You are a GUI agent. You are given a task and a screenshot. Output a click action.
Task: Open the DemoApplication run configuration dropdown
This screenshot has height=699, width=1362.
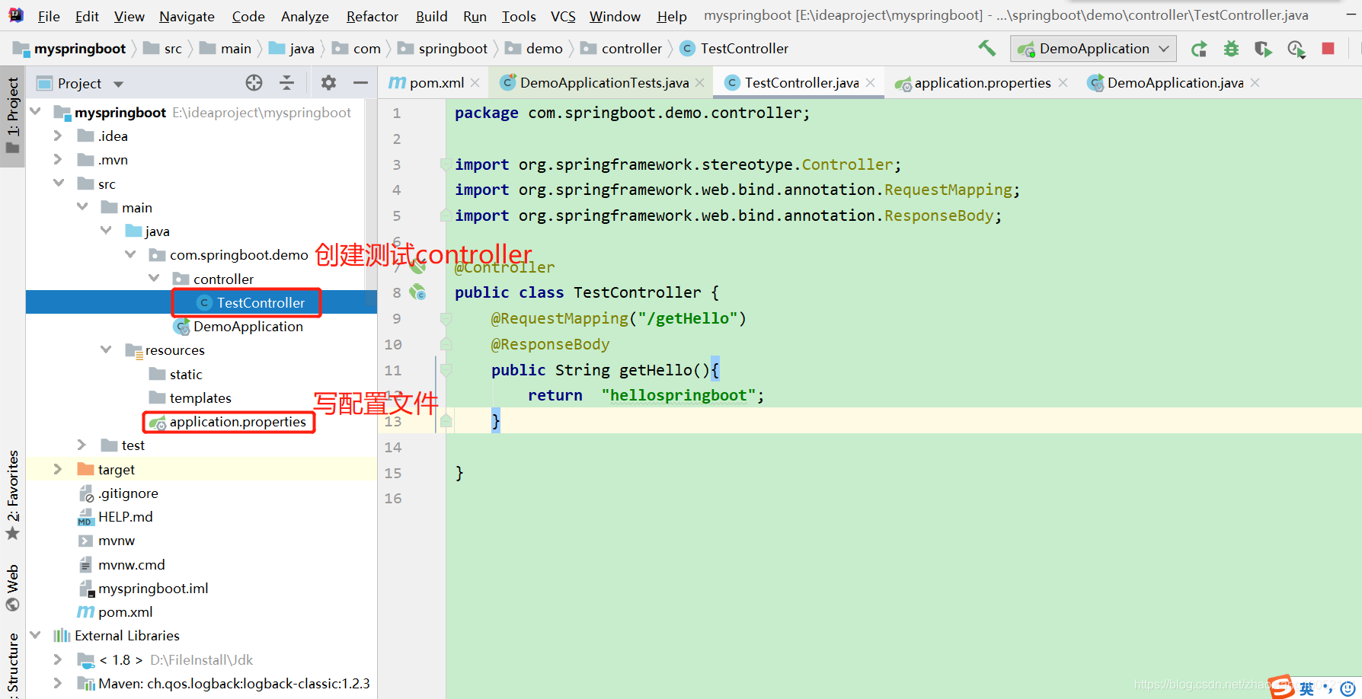(x=1092, y=48)
